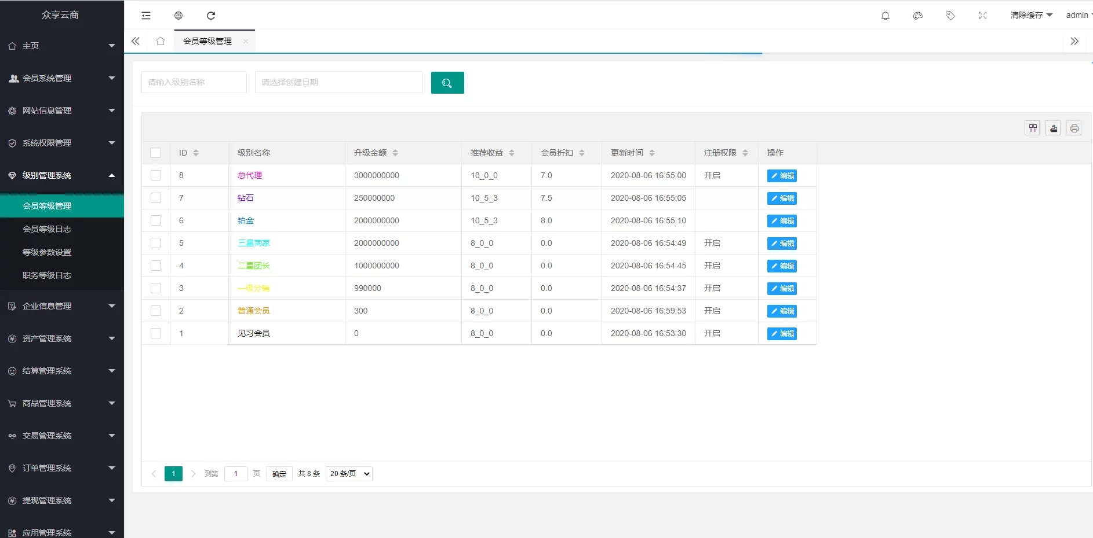
Task: Open 等级参数设置 submenu item
Action: 47,252
